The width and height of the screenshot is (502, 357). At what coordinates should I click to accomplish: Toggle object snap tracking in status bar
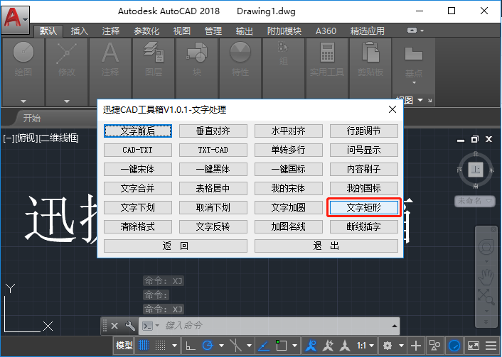click(x=264, y=346)
